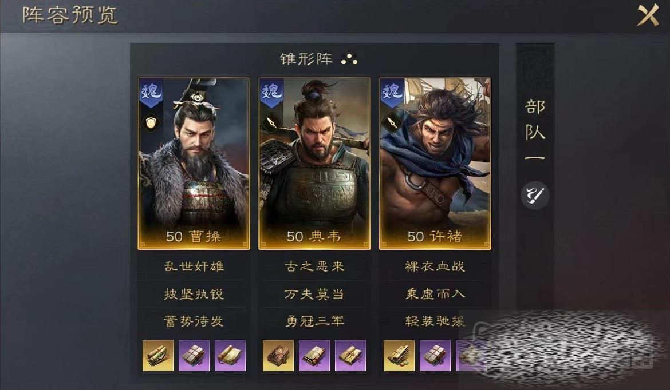Select 典韦's gold wooden item
670x390 pixels.
(x=278, y=356)
